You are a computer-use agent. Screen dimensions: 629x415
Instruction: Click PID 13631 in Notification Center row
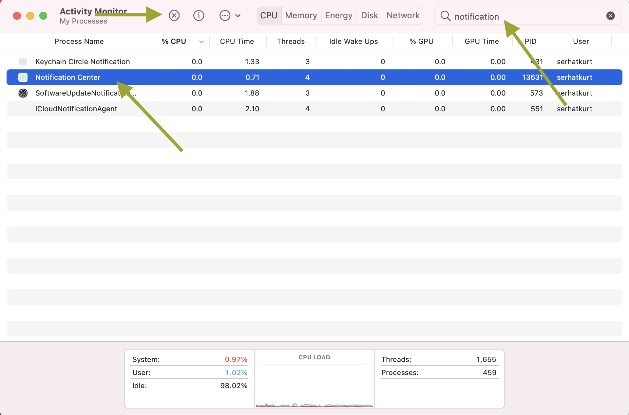point(533,77)
